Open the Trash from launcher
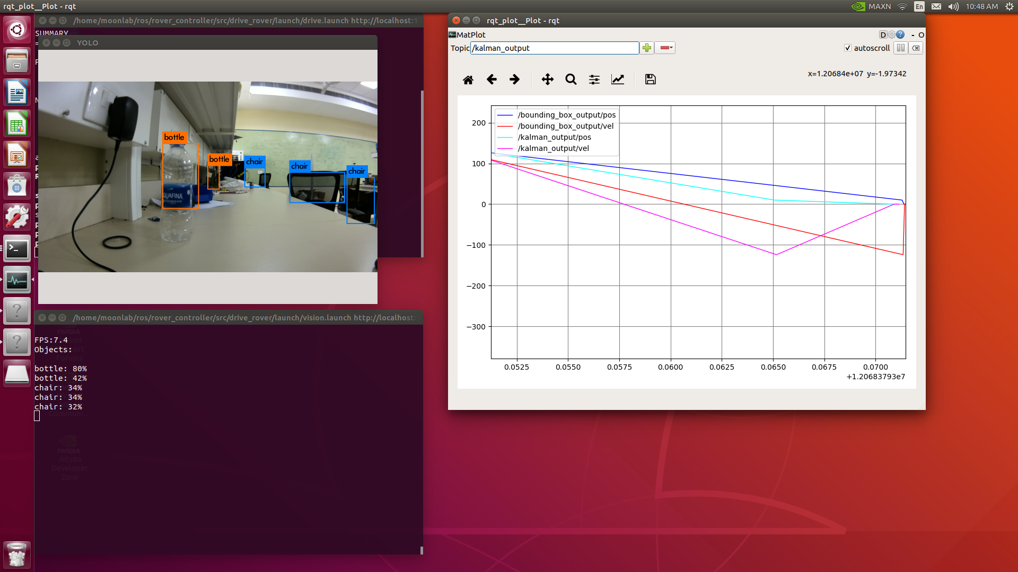 (x=17, y=554)
